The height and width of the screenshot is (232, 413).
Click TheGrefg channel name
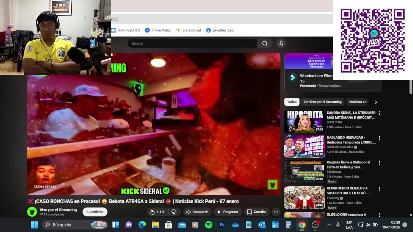333,198
